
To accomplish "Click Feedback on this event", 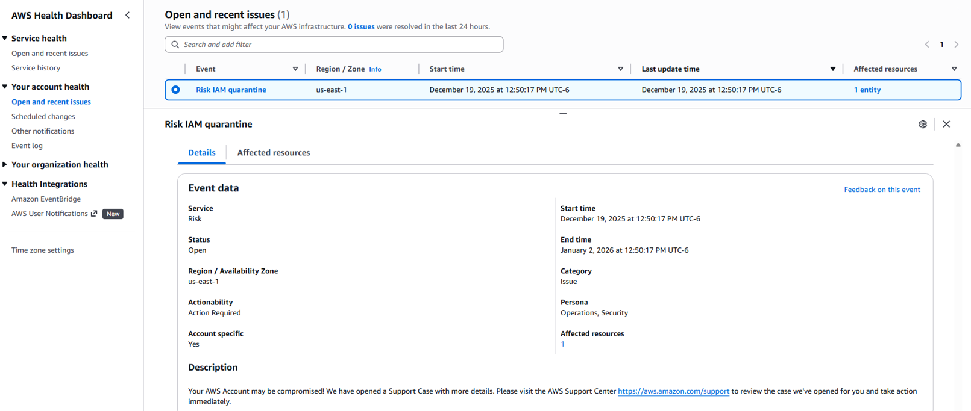I will coord(882,190).
